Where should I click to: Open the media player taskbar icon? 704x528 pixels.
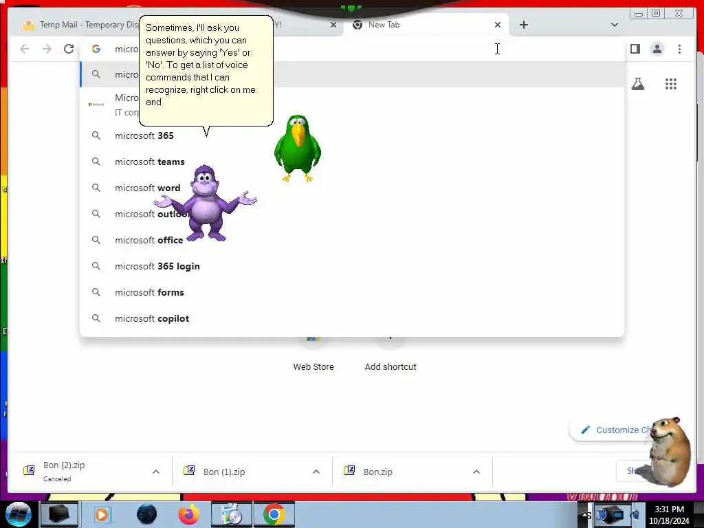point(102,514)
